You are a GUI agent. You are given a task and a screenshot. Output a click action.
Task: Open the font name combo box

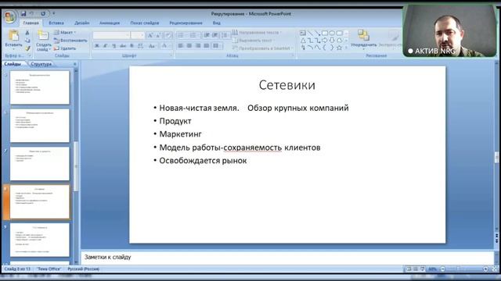[111, 35]
